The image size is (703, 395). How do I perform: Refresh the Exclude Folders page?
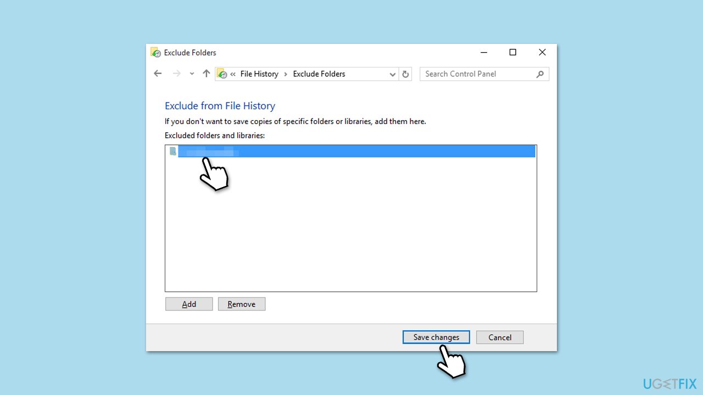406,74
